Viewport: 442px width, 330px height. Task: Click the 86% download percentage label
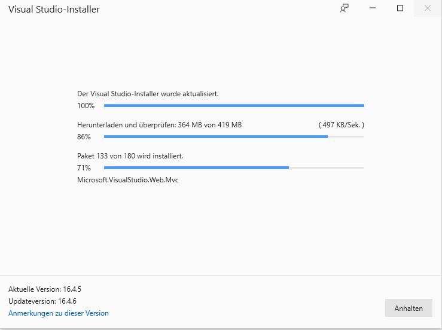point(84,137)
